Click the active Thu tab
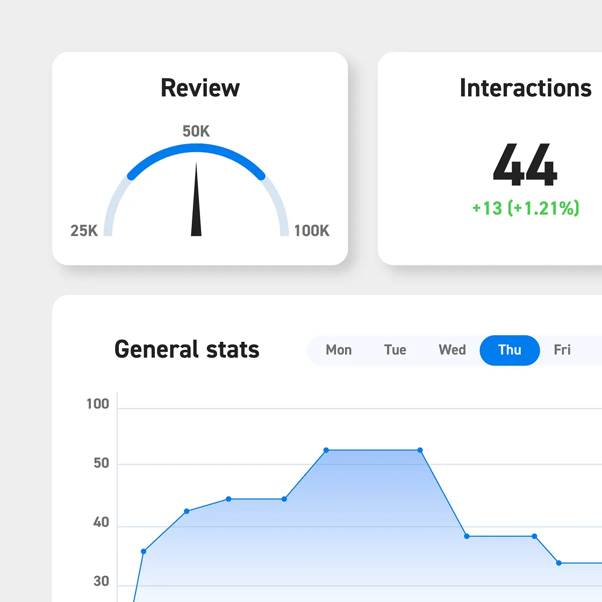This screenshot has height=602, width=602. [510, 350]
